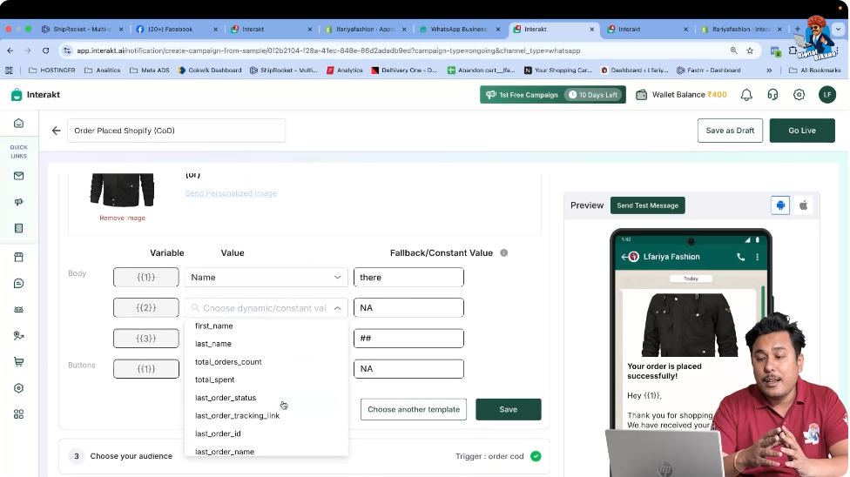Image resolution: width=850 pixels, height=477 pixels.
Task: Click the Wallet Balance ₹400
Action: tap(681, 95)
